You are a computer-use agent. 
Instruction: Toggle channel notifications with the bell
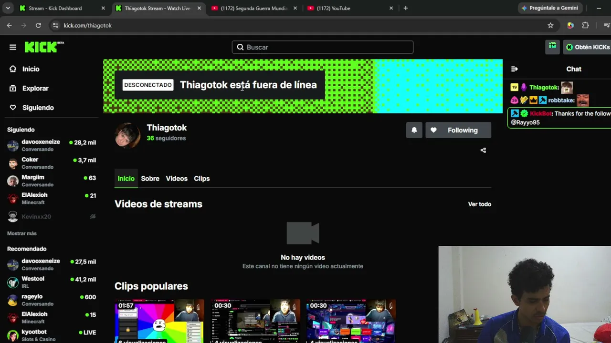tap(414, 130)
